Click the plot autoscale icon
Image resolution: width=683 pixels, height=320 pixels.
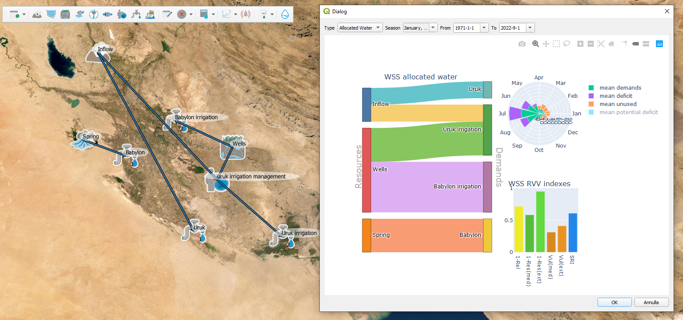click(x=601, y=44)
